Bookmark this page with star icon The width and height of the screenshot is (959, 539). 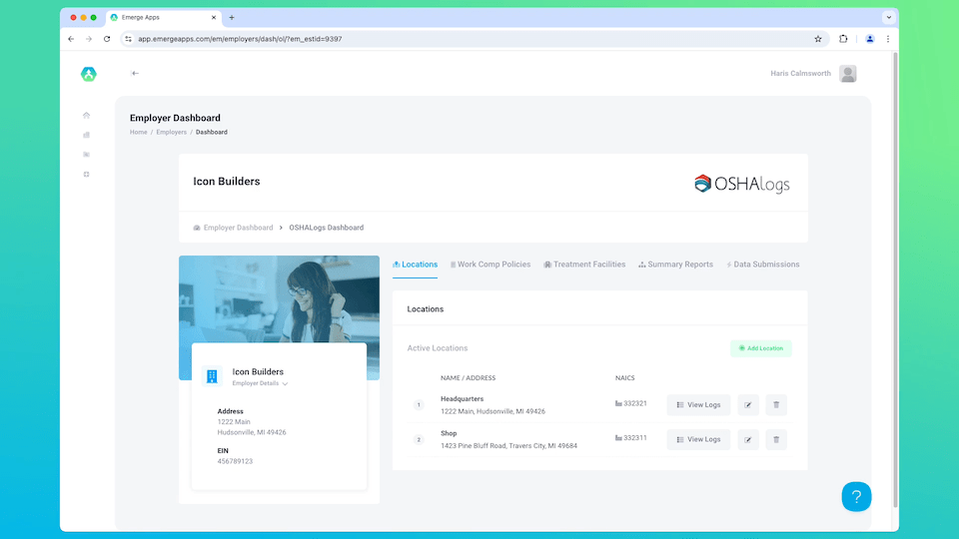point(818,39)
